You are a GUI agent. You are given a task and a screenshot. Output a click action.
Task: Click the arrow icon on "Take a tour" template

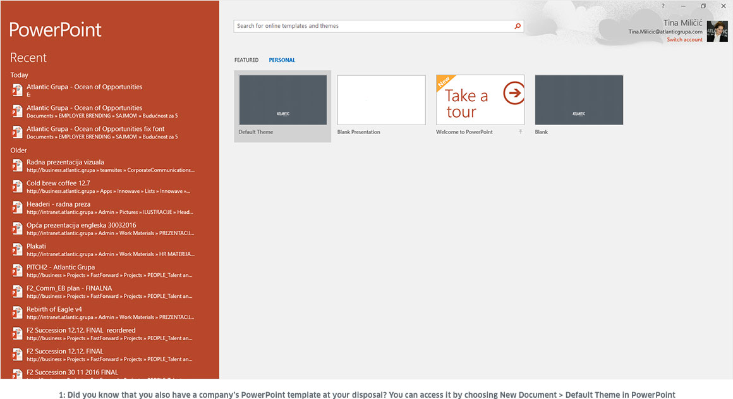pos(514,92)
